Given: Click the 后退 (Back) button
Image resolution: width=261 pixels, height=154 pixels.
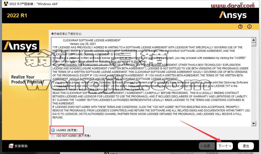Looking at the screenshot, I should pyautogui.click(x=207, y=146).
